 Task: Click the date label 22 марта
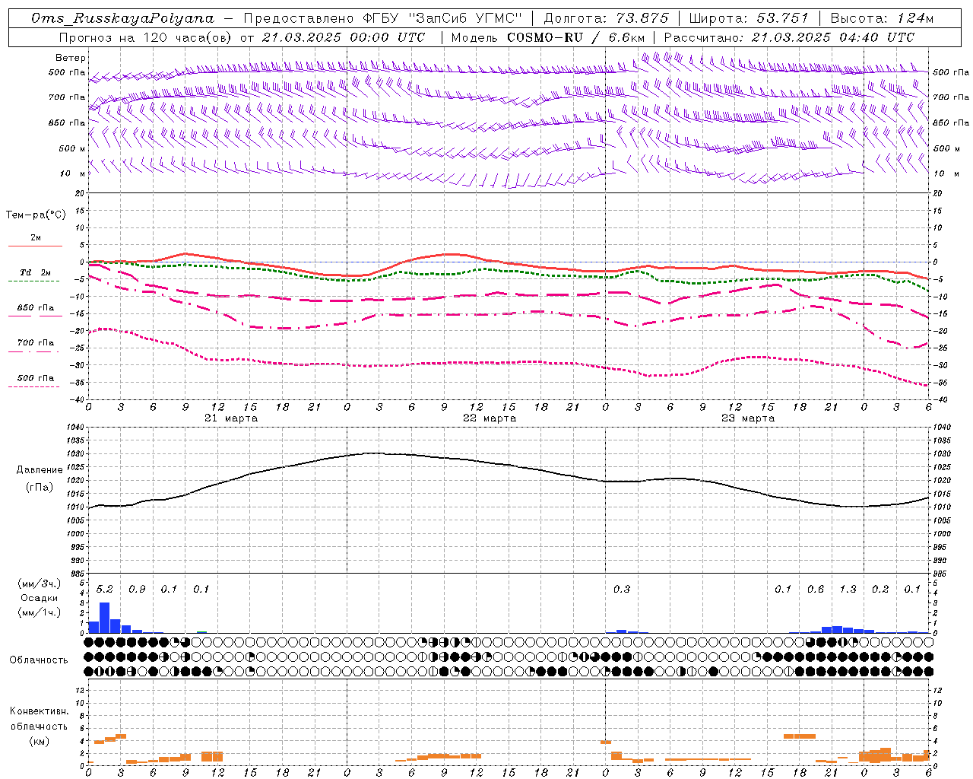click(490, 418)
